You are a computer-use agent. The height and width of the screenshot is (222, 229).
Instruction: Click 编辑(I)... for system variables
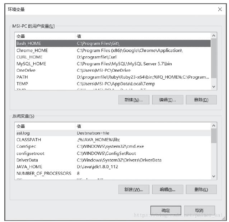(168, 189)
